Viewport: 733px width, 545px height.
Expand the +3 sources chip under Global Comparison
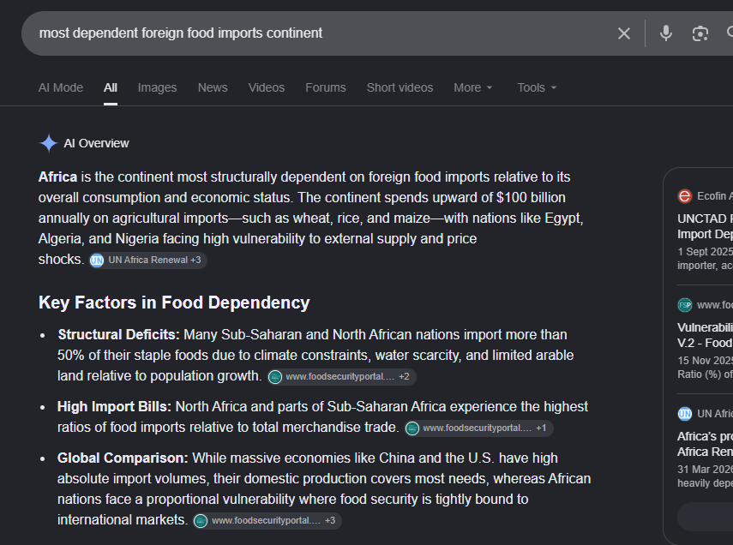coord(267,520)
